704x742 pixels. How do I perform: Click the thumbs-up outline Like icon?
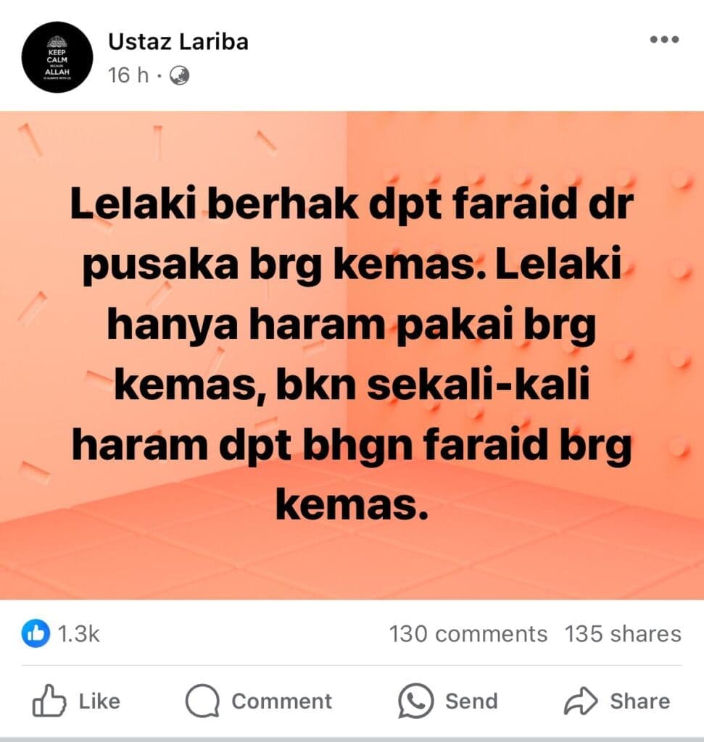49,701
